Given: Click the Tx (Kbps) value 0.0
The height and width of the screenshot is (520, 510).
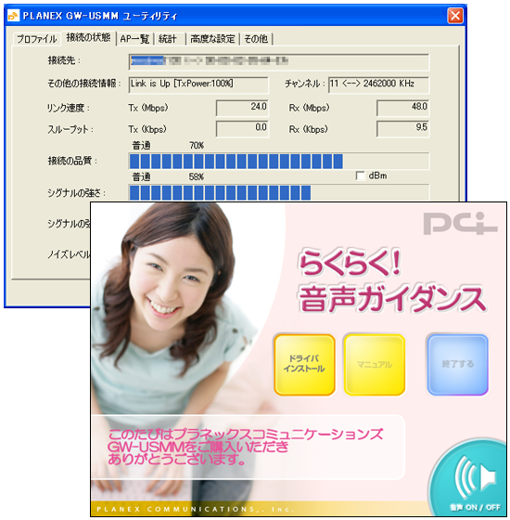Looking at the screenshot, I should [242, 129].
